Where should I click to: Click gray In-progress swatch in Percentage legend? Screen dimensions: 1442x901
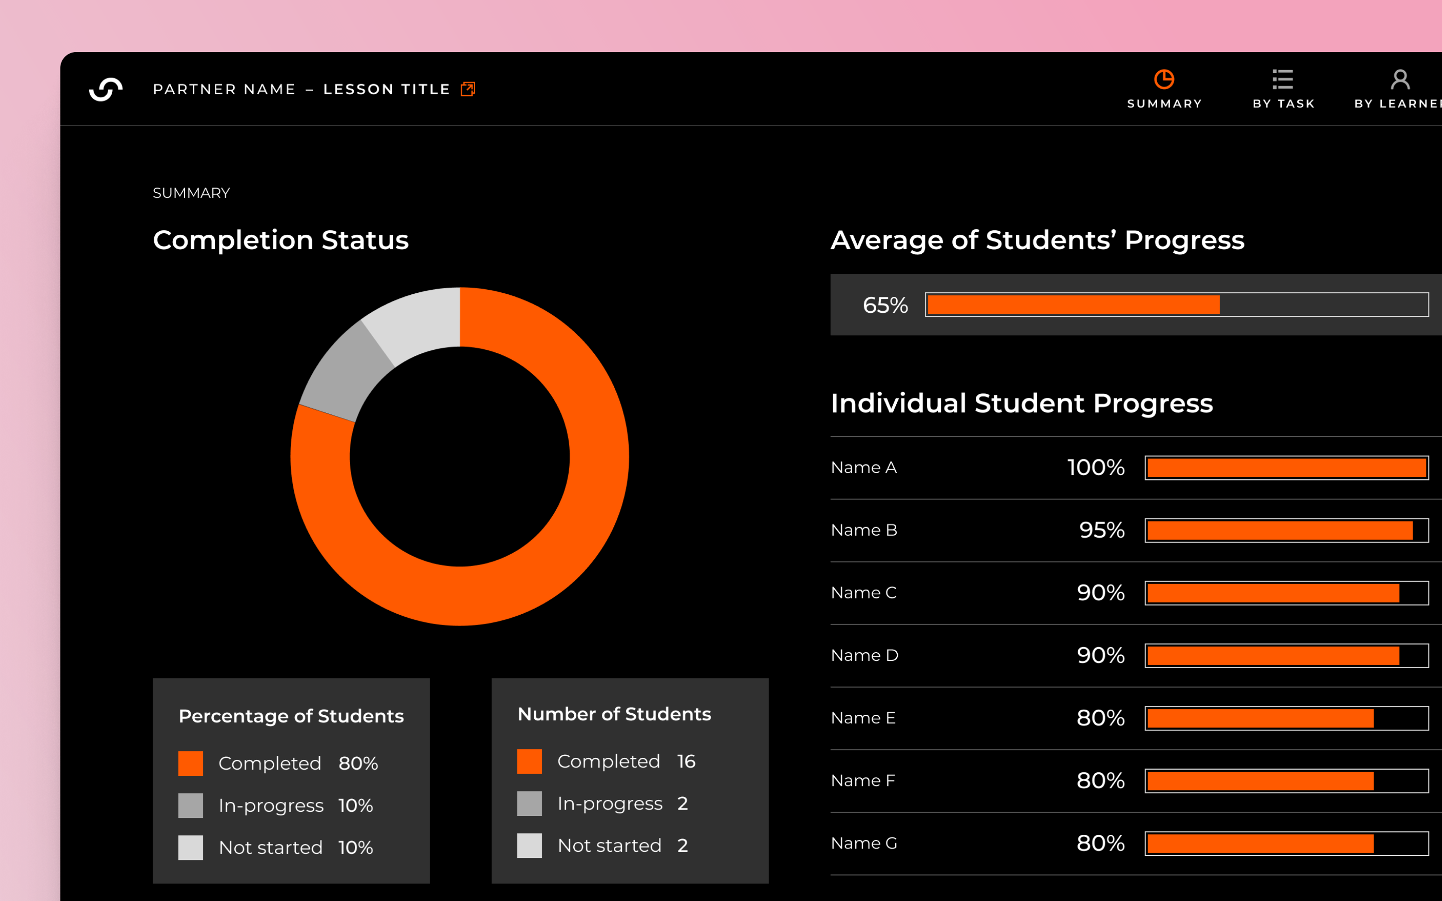coord(191,806)
